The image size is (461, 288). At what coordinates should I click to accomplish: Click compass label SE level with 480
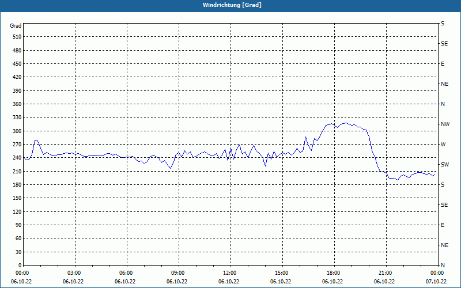point(444,44)
